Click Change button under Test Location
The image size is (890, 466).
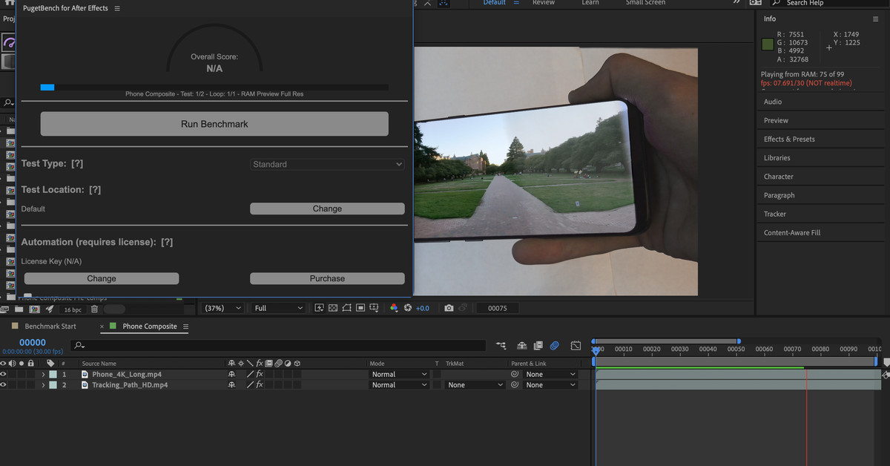coord(327,209)
